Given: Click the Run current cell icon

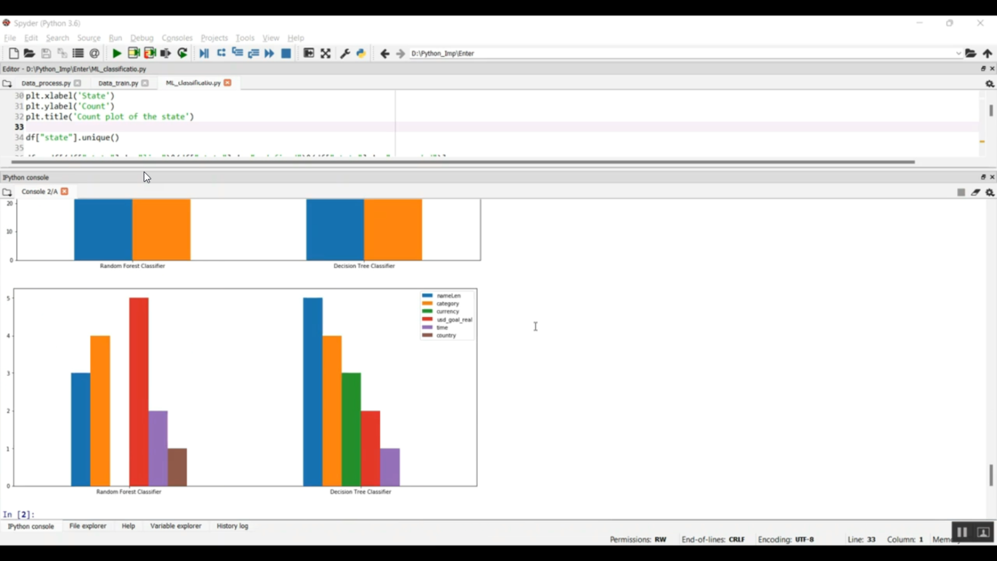Looking at the screenshot, I should 134,53.
